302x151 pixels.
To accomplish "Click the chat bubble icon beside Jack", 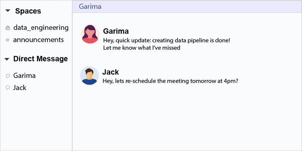I will 8,88.
